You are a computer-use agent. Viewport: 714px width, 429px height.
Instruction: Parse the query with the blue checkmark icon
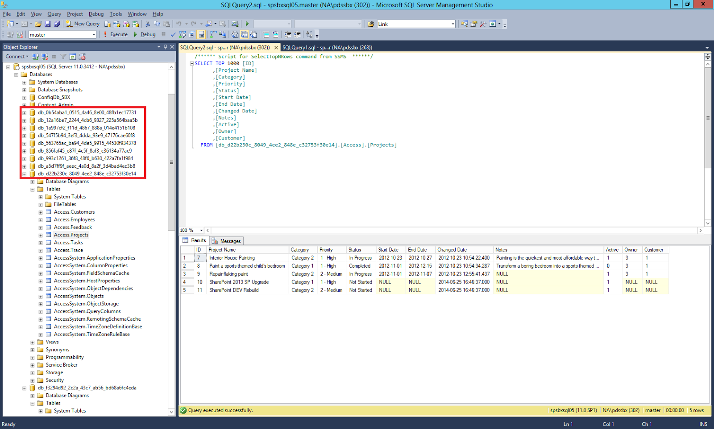(173, 35)
